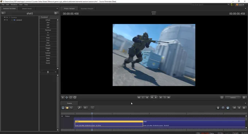Step back one frame
This screenshot has width=248, height=134.
[147, 97]
